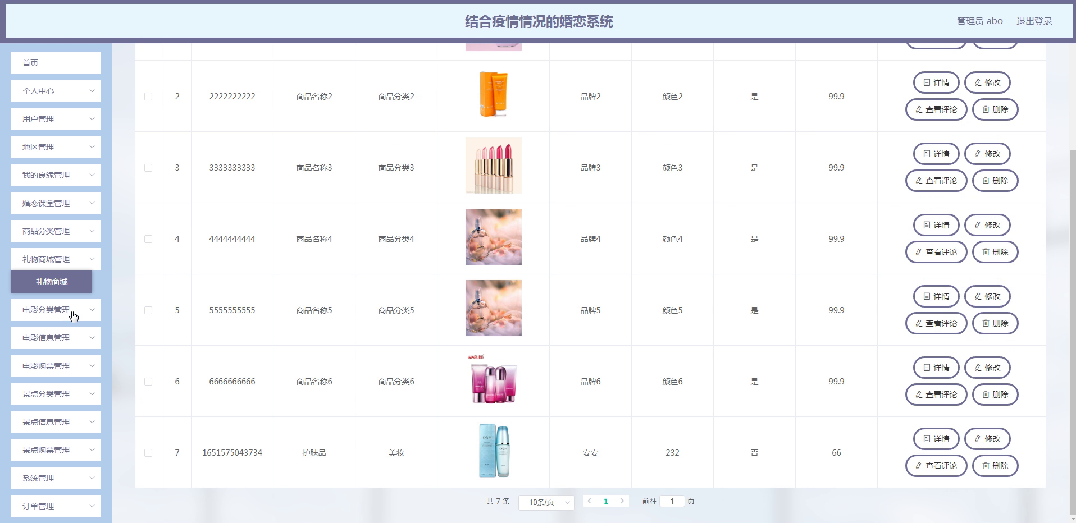View details of 商品名称6
Image resolution: width=1076 pixels, height=523 pixels.
click(936, 368)
